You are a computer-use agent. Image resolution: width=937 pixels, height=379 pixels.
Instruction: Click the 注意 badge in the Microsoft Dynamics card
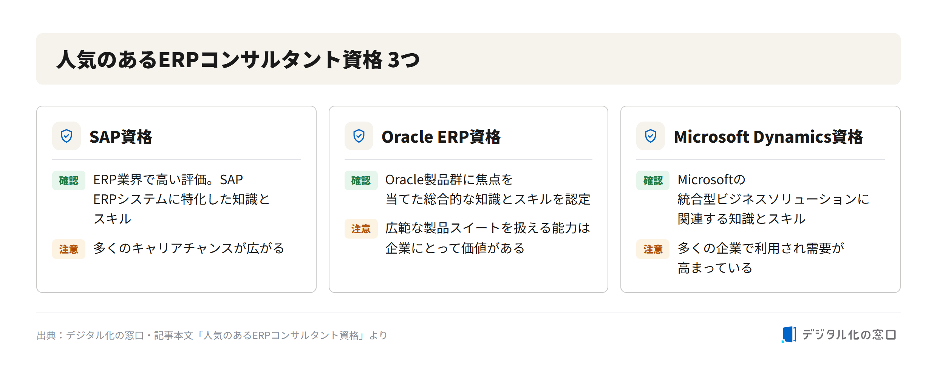click(653, 249)
